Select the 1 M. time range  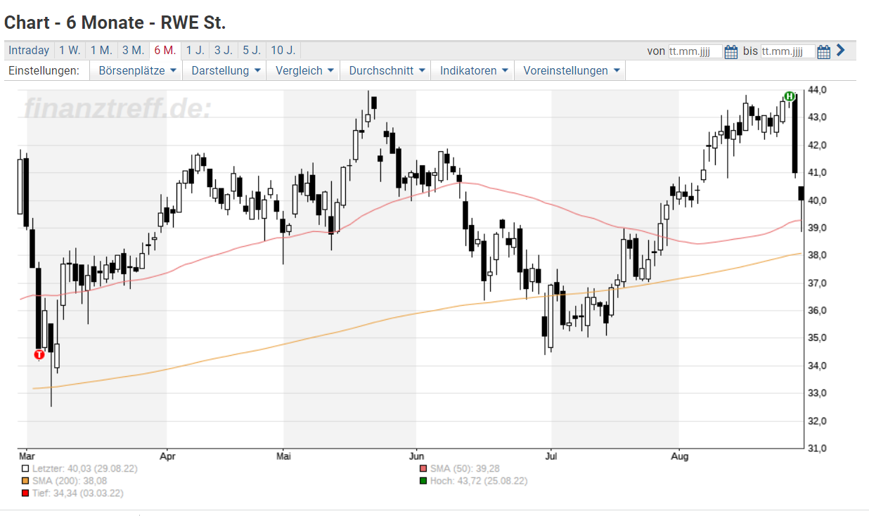[x=101, y=51]
